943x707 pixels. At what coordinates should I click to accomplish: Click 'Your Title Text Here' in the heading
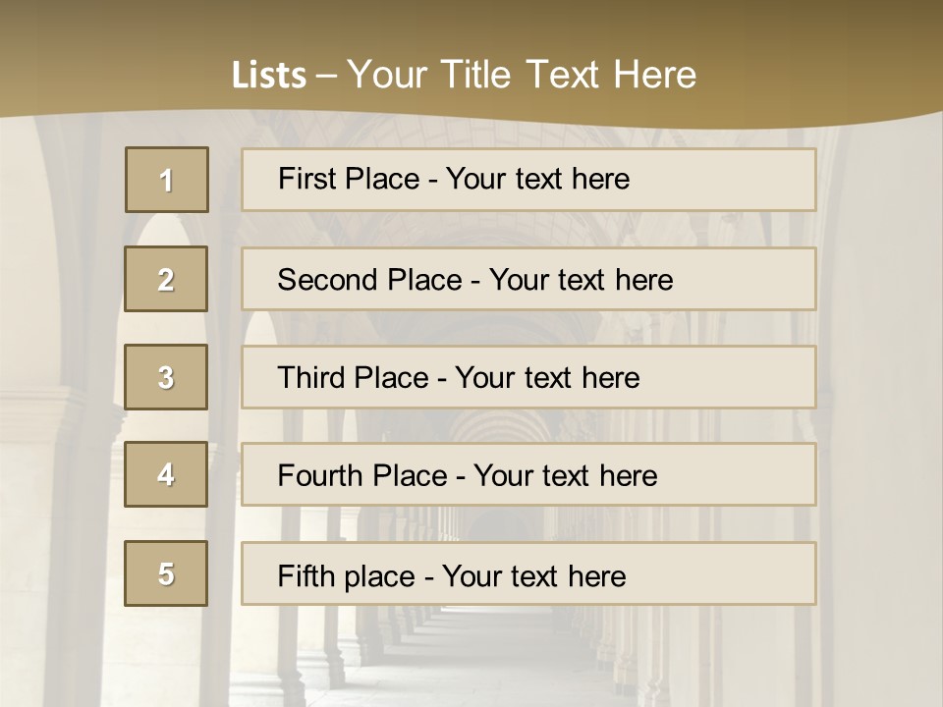[x=522, y=75]
